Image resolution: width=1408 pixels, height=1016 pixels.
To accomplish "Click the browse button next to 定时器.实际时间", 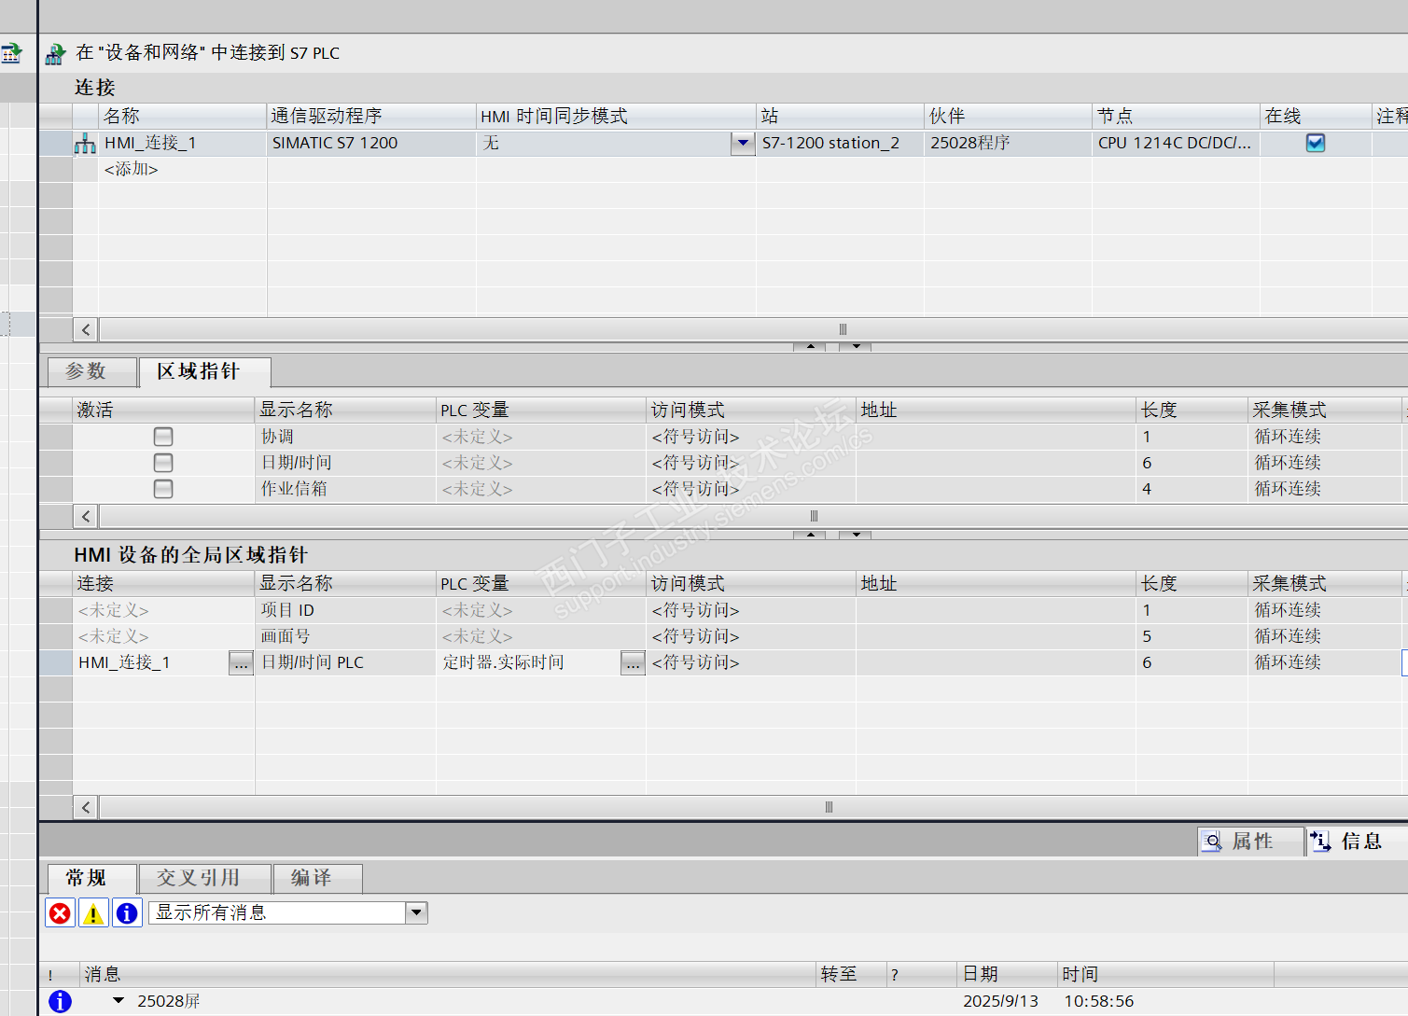I will click(x=633, y=662).
